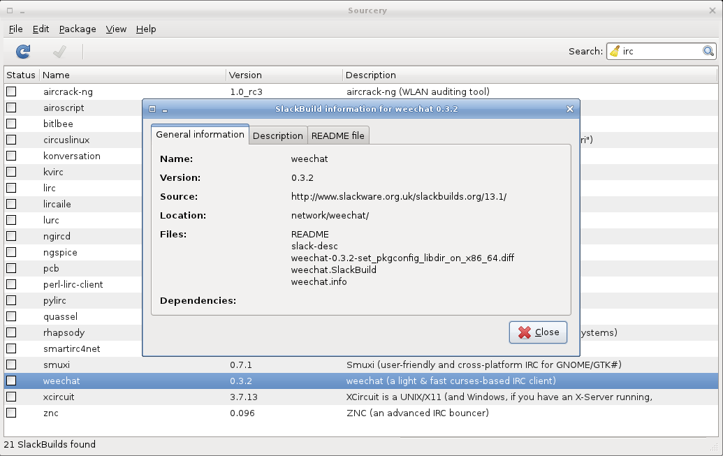Click the magnifier search icon
Screen dimensions: 723x456
pyautogui.click(x=708, y=51)
